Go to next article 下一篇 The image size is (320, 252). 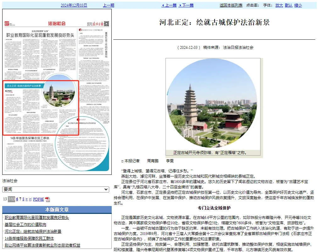186,5
